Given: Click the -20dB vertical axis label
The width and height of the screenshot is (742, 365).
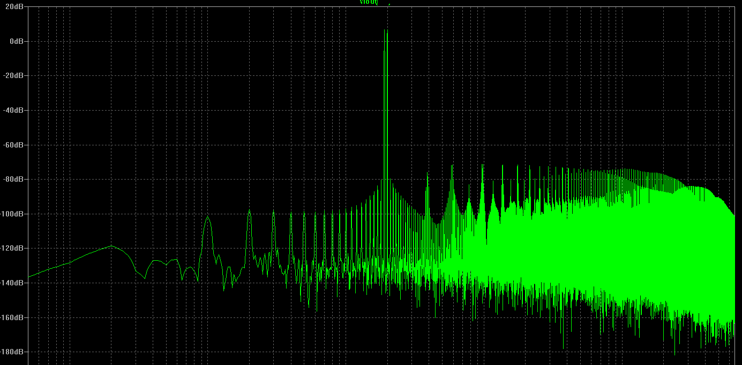Looking at the screenshot, I should click(13, 75).
